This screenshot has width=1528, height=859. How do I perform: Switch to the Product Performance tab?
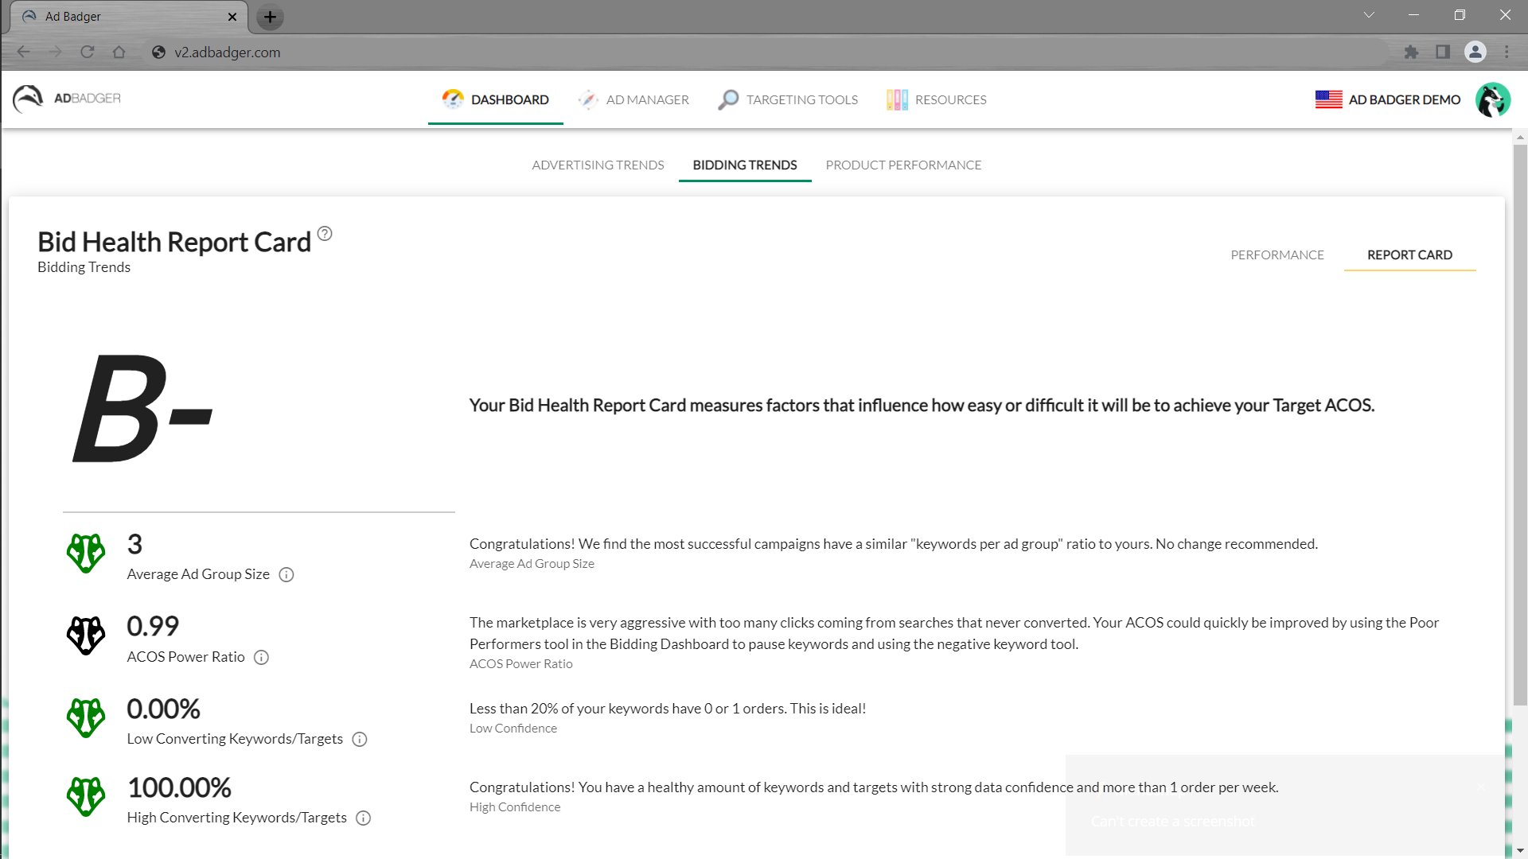click(x=903, y=165)
